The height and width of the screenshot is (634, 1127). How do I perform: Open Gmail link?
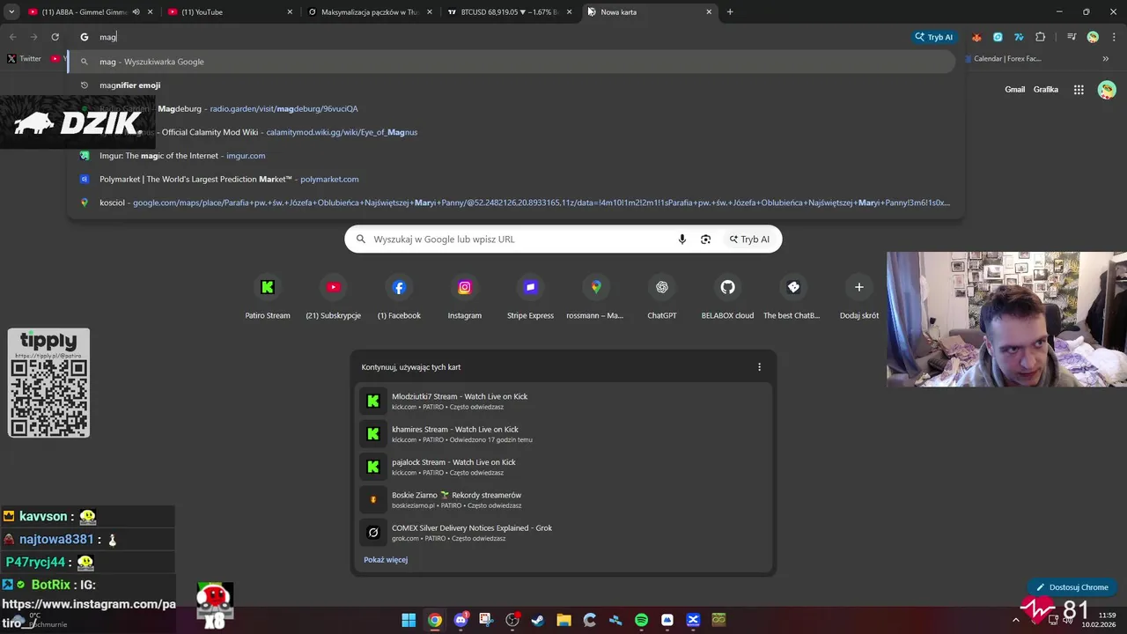[1015, 89]
